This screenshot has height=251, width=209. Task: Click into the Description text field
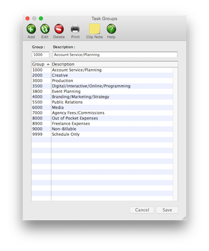coord(115,55)
